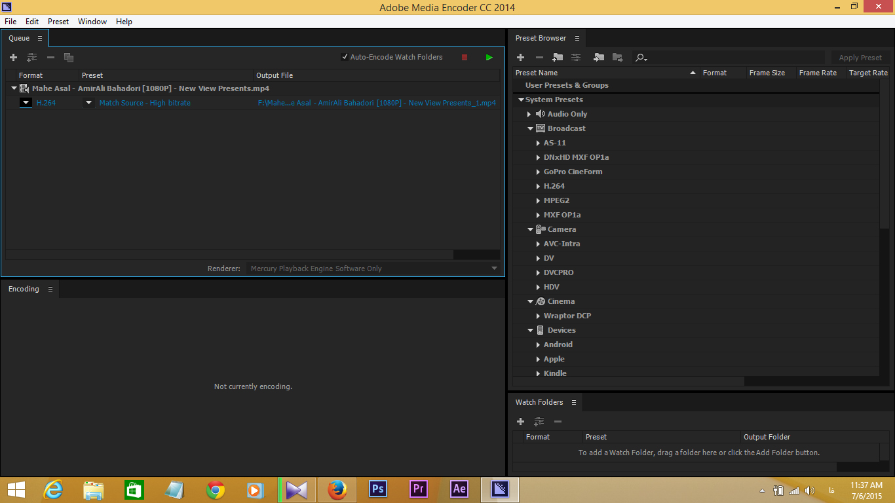The height and width of the screenshot is (503, 895).
Task: Delete preset with Preset Browser minus icon
Action: pyautogui.click(x=539, y=58)
